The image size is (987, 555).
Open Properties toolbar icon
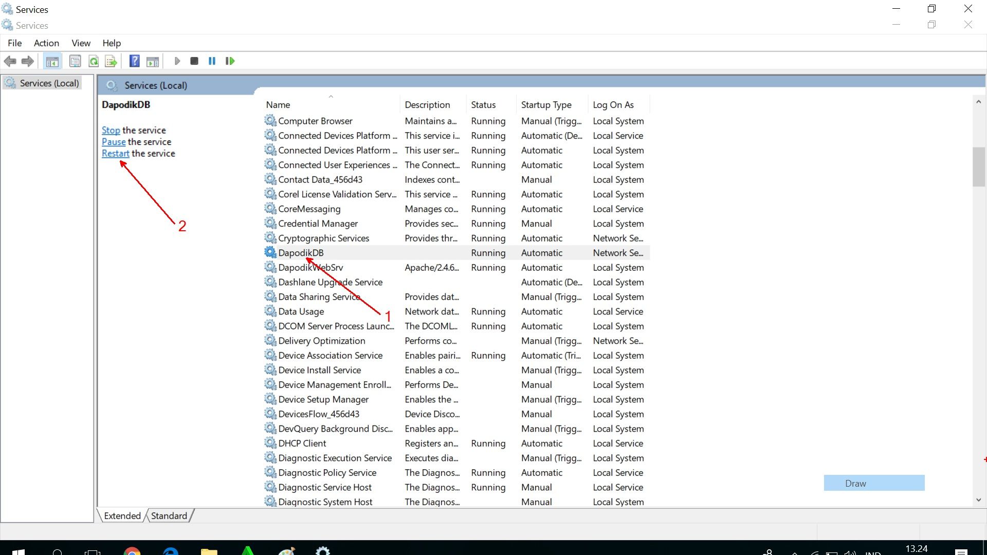click(x=75, y=61)
